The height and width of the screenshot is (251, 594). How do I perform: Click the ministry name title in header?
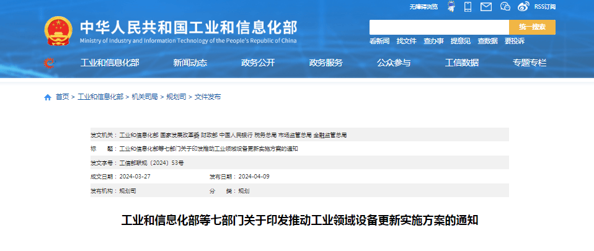188,28
